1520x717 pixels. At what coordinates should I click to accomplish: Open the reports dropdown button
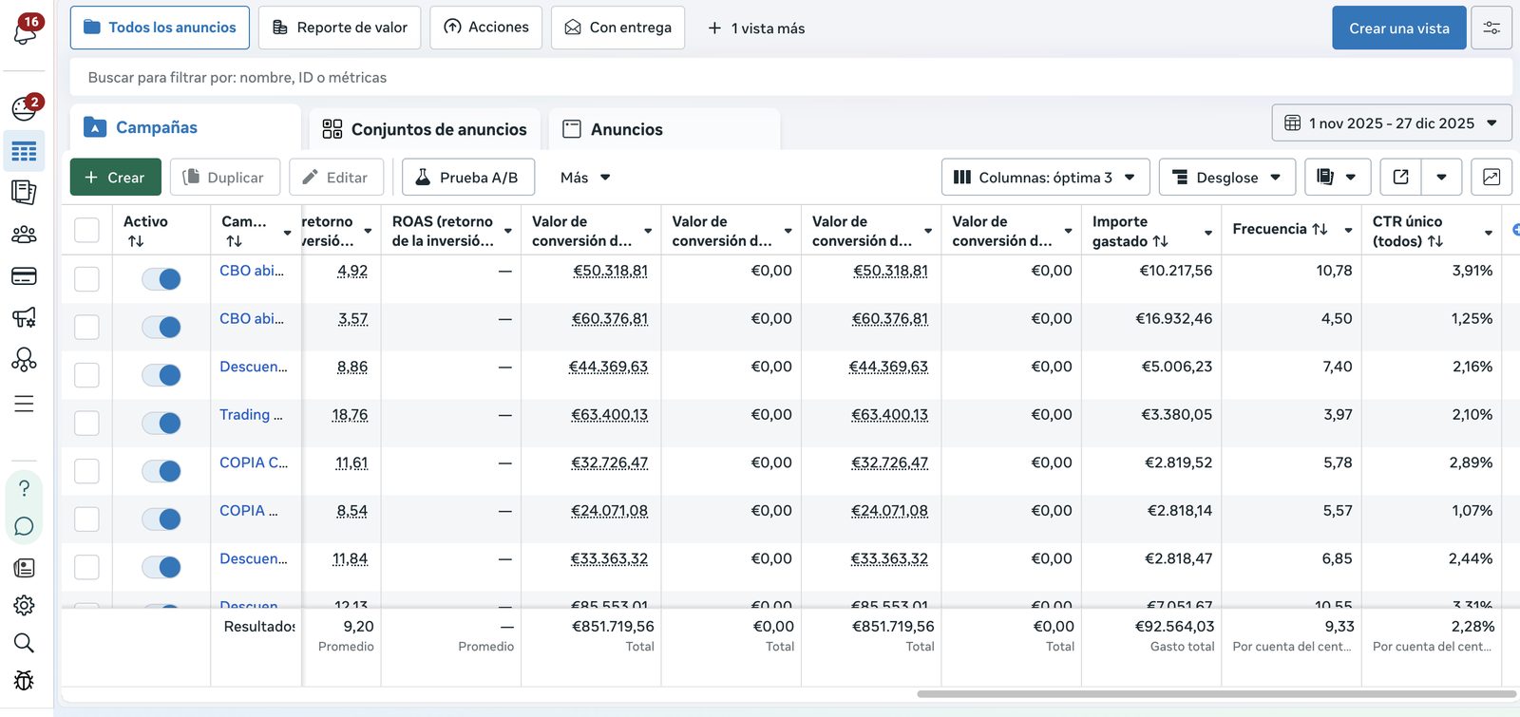tap(1337, 178)
